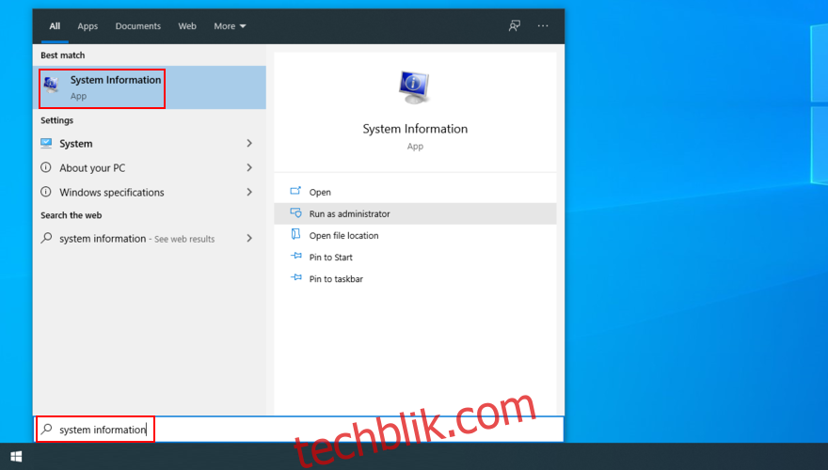
Task: Expand the System settings result arrow
Action: tap(249, 143)
